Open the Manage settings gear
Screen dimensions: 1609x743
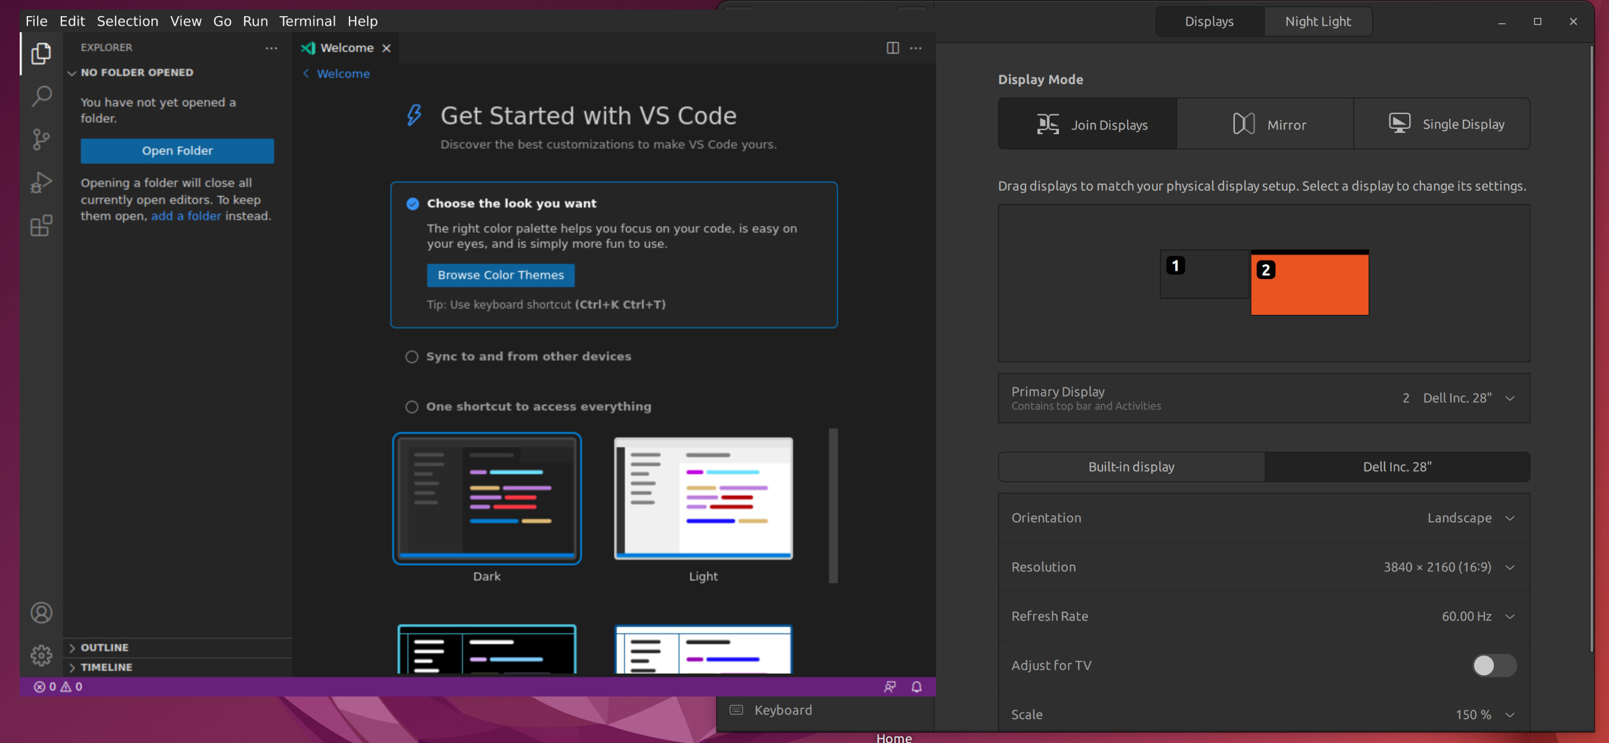click(41, 655)
